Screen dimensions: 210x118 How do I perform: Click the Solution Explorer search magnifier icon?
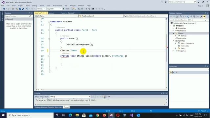[x=206, y=20]
